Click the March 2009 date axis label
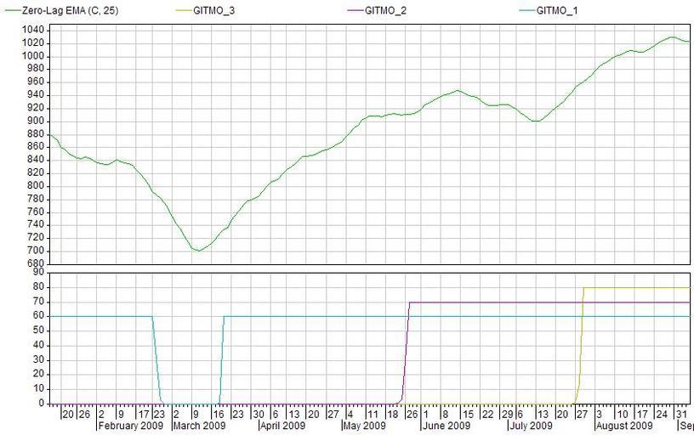 [x=200, y=426]
